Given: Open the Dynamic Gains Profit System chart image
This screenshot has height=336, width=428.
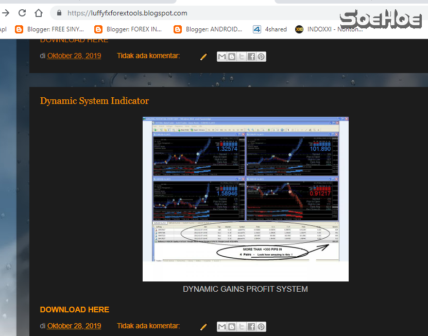Looking at the screenshot, I should [x=245, y=199].
